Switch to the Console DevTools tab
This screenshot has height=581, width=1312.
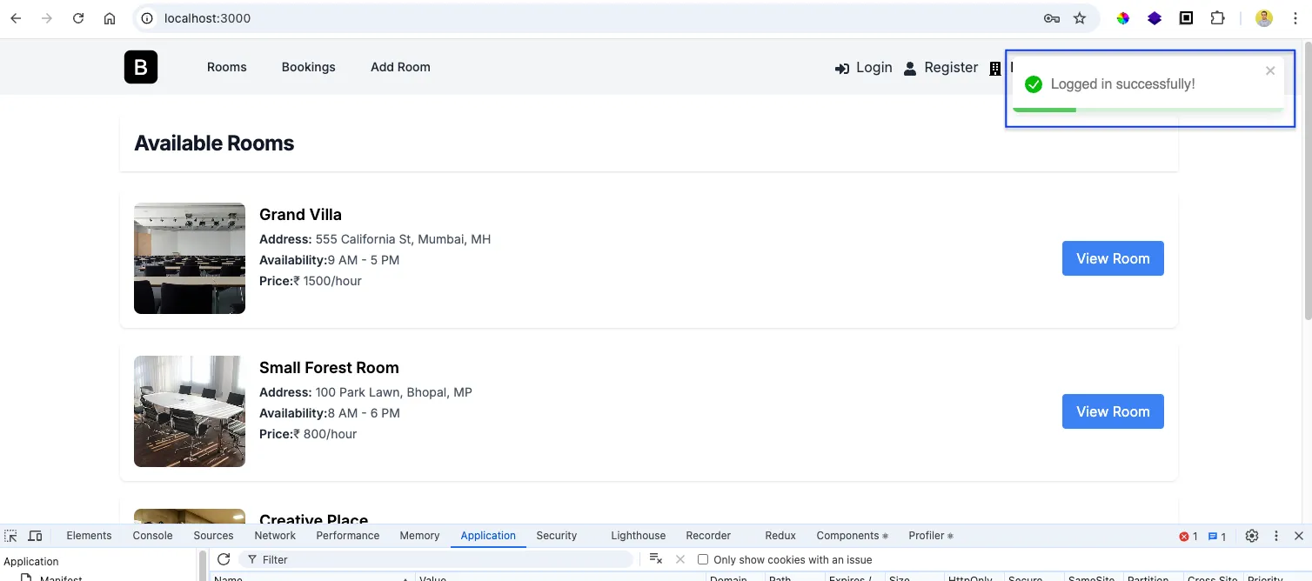point(152,536)
